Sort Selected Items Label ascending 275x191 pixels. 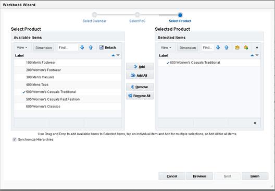[252, 55]
